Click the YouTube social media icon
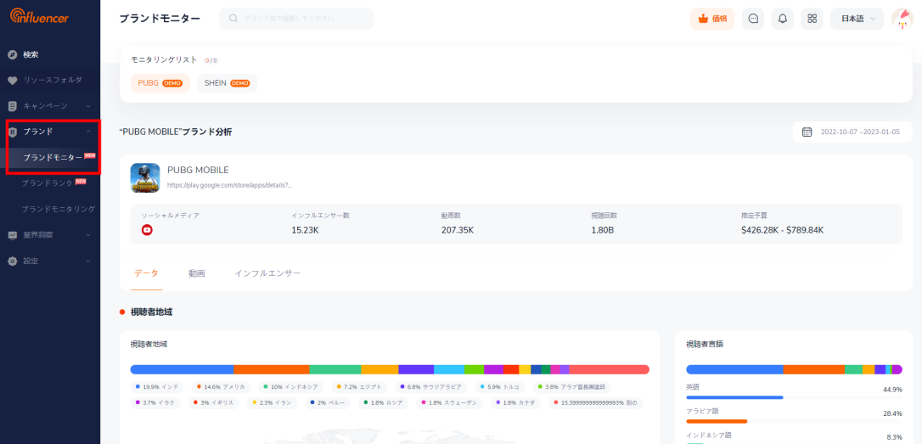Image resolution: width=922 pixels, height=444 pixels. [147, 230]
